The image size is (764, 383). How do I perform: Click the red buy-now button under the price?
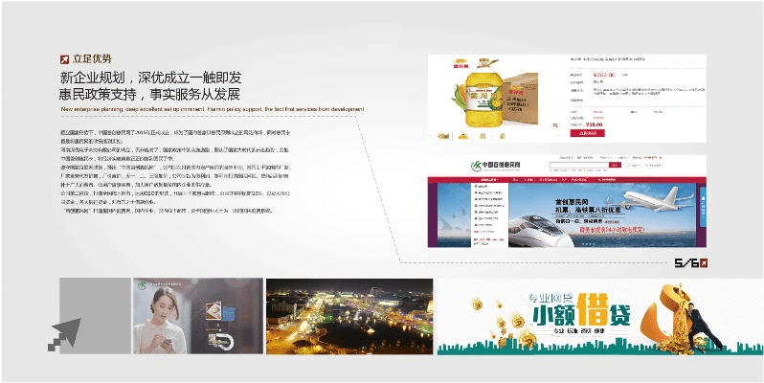tap(587, 133)
